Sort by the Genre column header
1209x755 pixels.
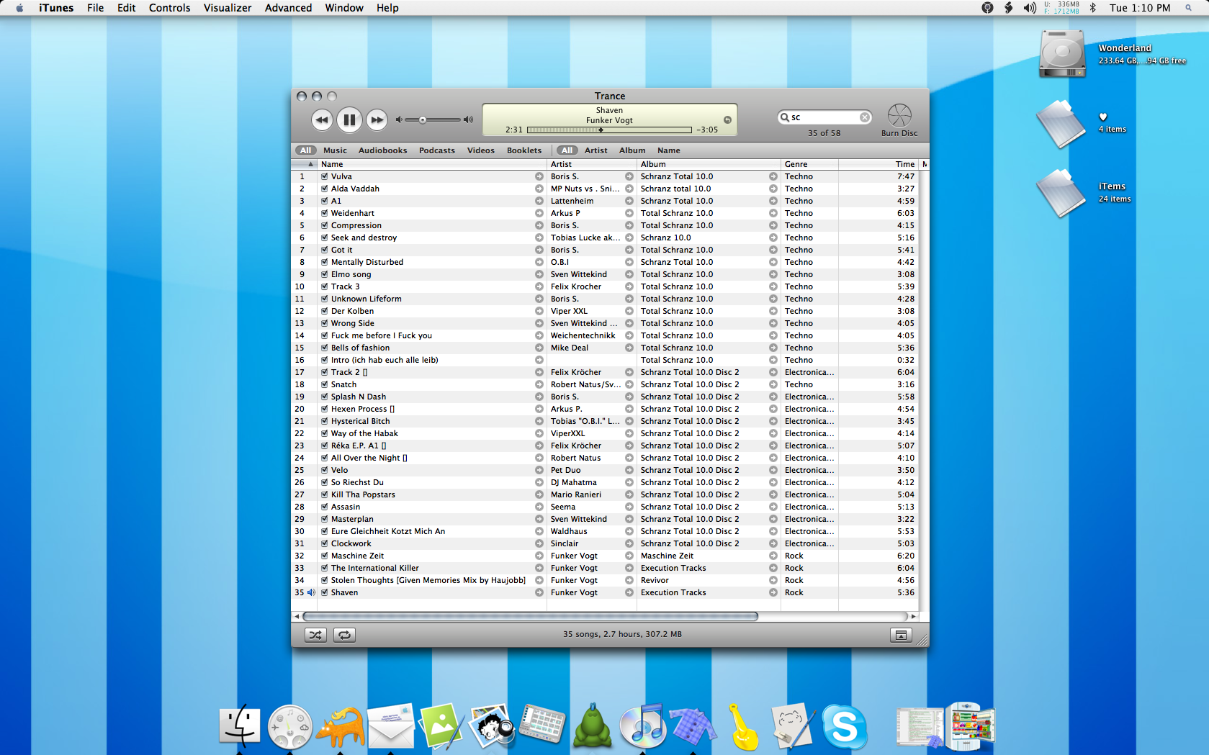[x=809, y=164]
